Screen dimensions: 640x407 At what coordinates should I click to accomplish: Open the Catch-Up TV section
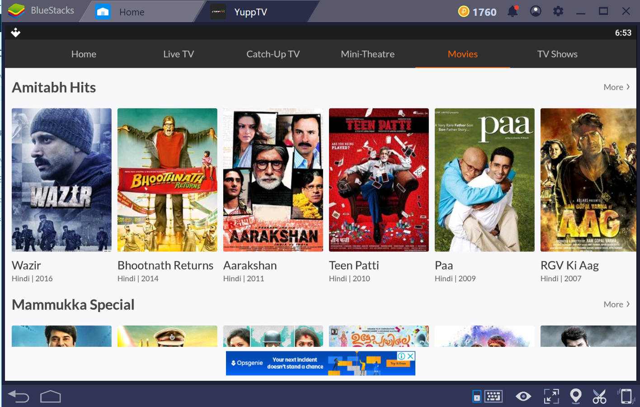pos(273,54)
